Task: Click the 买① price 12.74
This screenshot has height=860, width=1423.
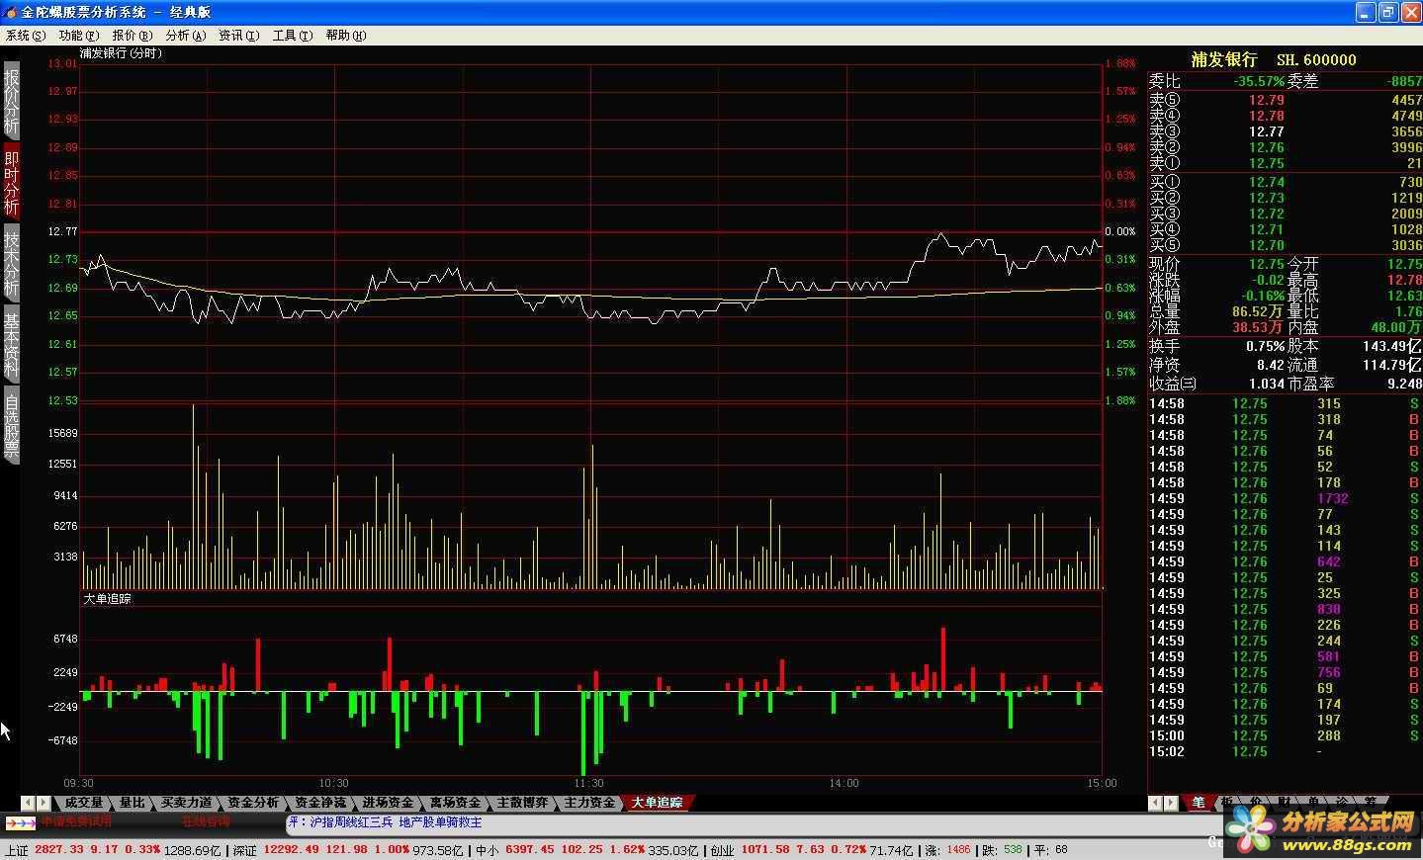Action: click(x=1266, y=182)
